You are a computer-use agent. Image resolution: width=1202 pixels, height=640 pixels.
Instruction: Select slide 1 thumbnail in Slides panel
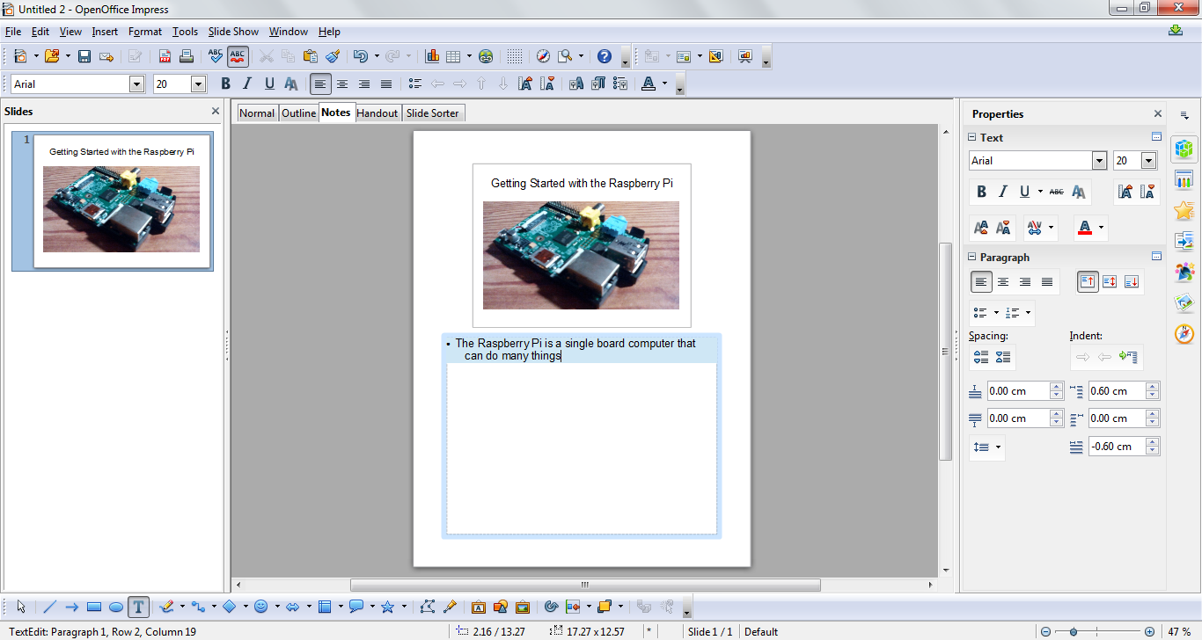pyautogui.click(x=122, y=200)
